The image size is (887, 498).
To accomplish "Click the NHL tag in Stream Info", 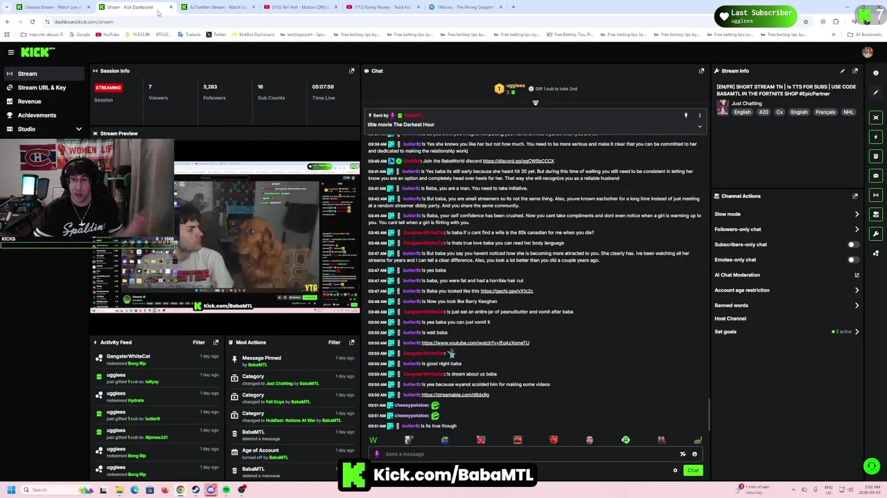I will pyautogui.click(x=848, y=112).
